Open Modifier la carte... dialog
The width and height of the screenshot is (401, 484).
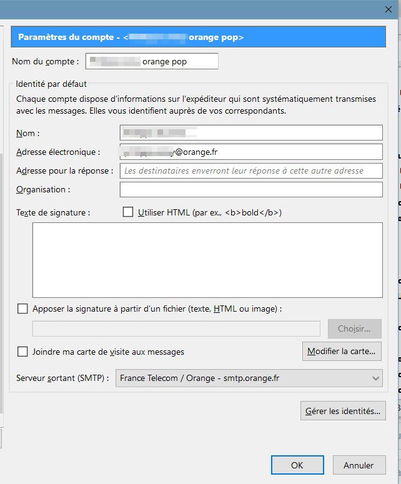(x=342, y=351)
